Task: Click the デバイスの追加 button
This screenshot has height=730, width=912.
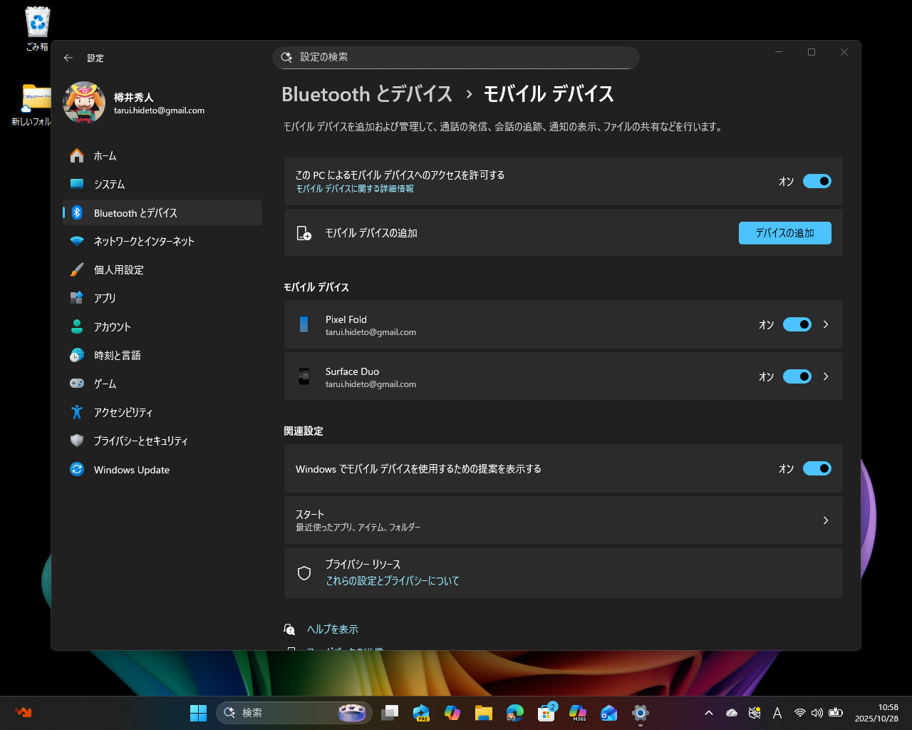Action: (x=785, y=233)
